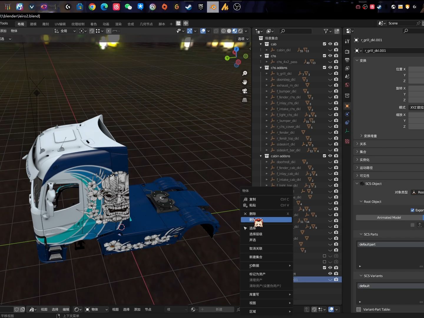Switch to the 渲染 workspace tab

point(118,24)
